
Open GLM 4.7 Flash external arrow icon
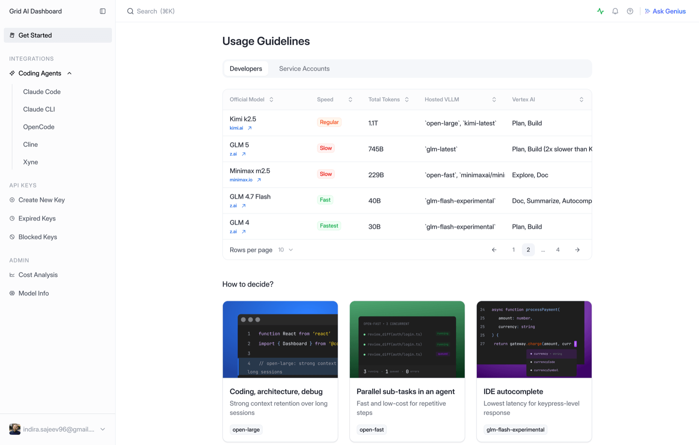pos(244,205)
